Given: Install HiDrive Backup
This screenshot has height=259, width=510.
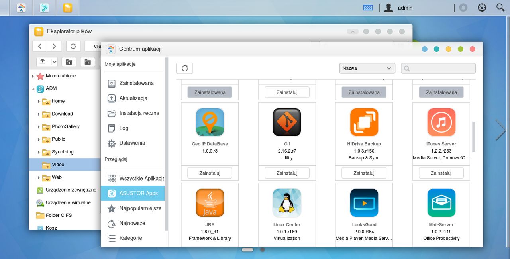Looking at the screenshot, I should pyautogui.click(x=364, y=173).
